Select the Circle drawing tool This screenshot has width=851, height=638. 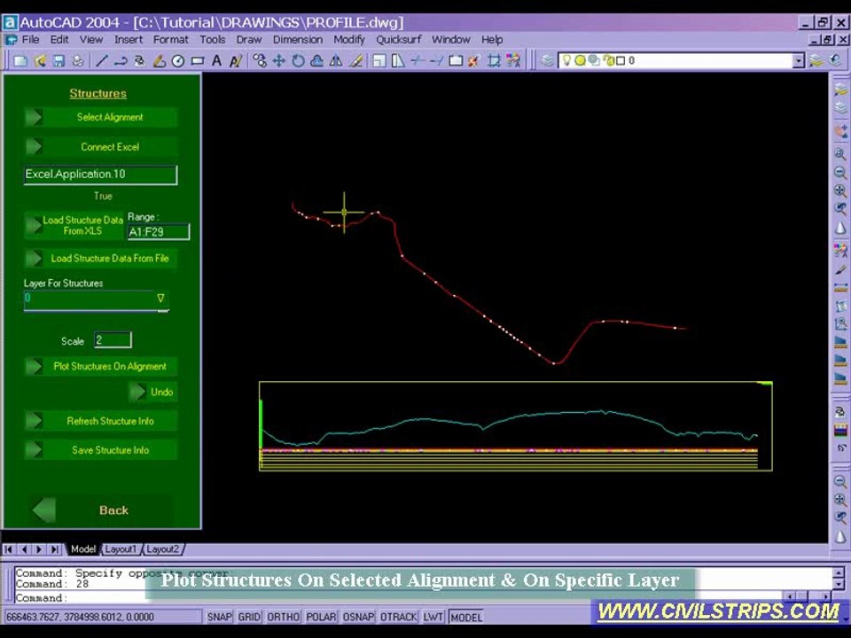[178, 61]
